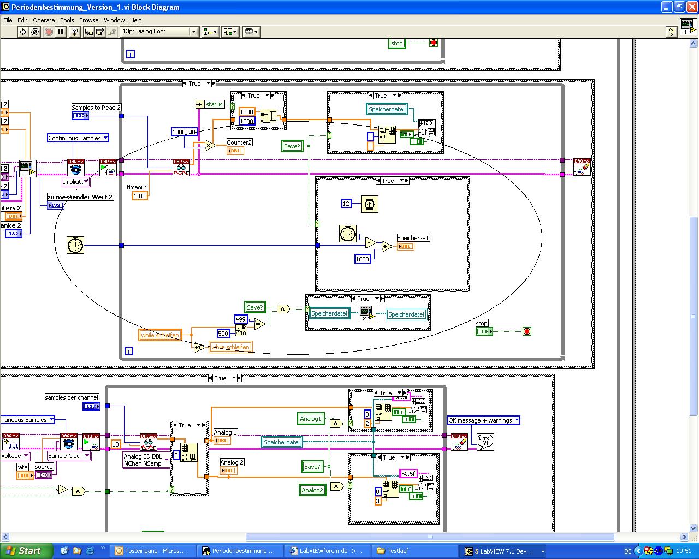Open the Analog 2D DBL NChan NSamp selector
Viewport: 699px width, 559px height.
point(146,460)
